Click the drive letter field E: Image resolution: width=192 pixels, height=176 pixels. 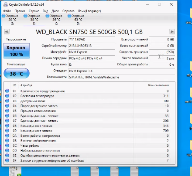(92, 64)
